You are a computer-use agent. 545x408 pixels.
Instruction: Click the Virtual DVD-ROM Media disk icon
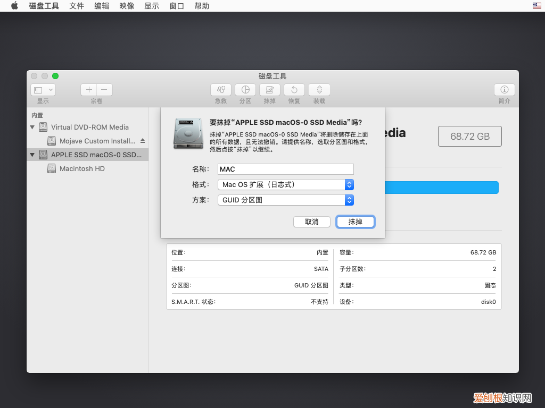[43, 127]
